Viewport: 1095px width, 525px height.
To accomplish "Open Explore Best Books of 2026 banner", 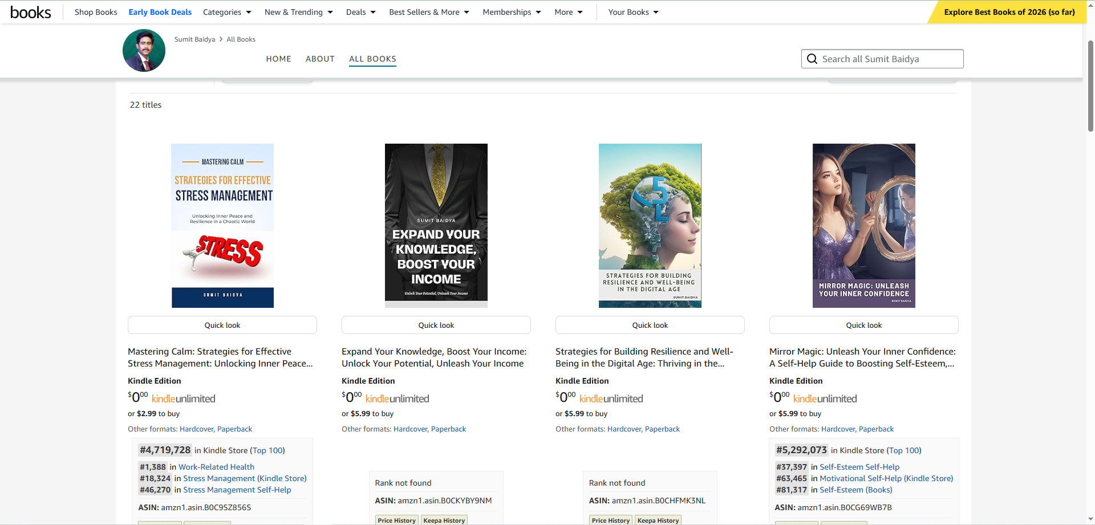I will click(x=1007, y=12).
